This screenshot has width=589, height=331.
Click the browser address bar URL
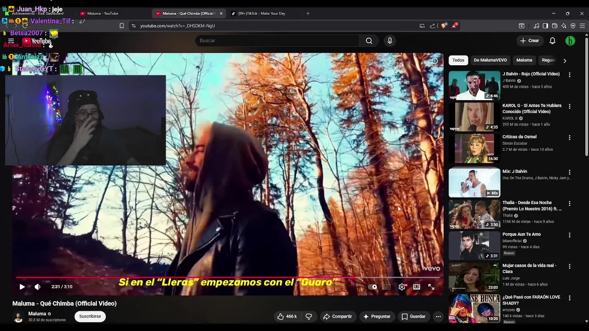(178, 26)
